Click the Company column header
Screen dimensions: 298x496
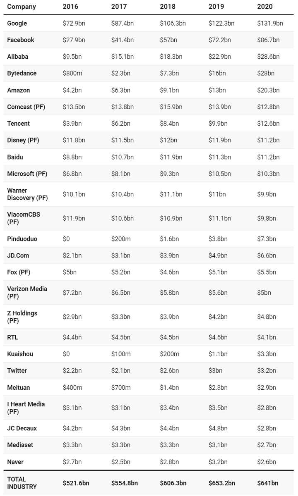[22, 7]
